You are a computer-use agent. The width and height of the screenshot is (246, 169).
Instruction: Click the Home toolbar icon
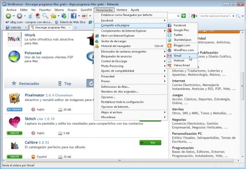38,16
